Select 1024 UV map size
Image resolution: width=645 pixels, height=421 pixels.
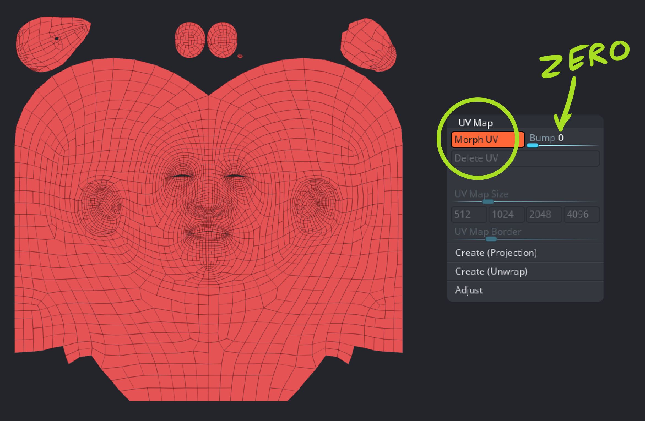pos(506,214)
